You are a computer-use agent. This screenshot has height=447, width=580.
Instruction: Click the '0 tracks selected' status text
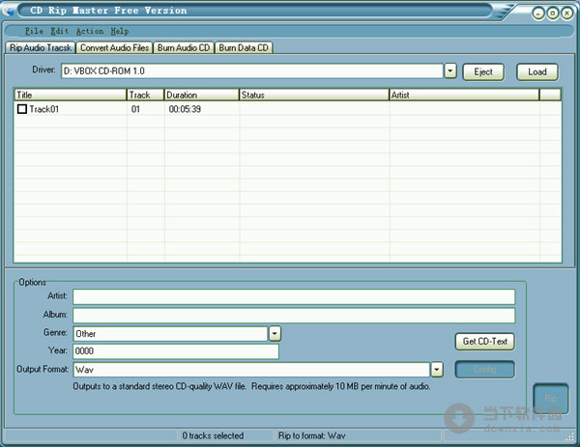pos(213,435)
